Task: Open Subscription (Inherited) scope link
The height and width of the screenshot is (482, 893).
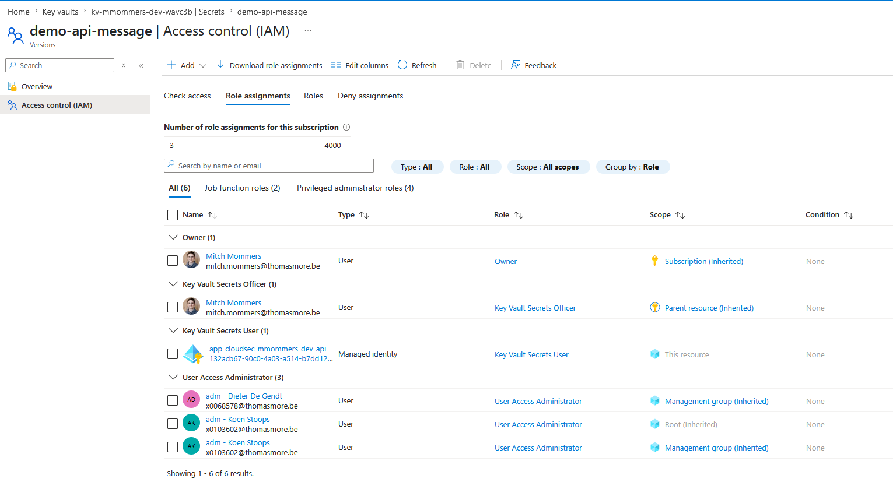Action: click(x=704, y=261)
